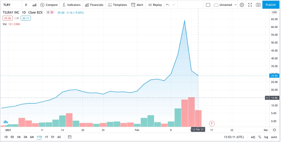281x142 pixels.
Task: Select the 5Y time range
Action: point(52,137)
